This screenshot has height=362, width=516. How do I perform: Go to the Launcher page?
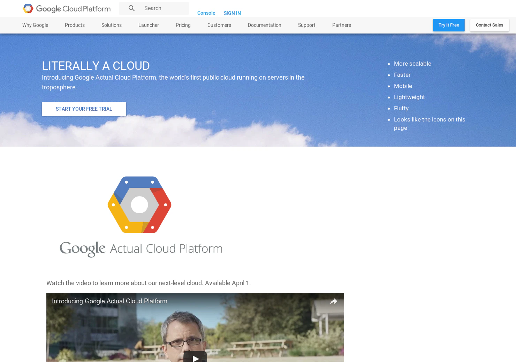149,25
